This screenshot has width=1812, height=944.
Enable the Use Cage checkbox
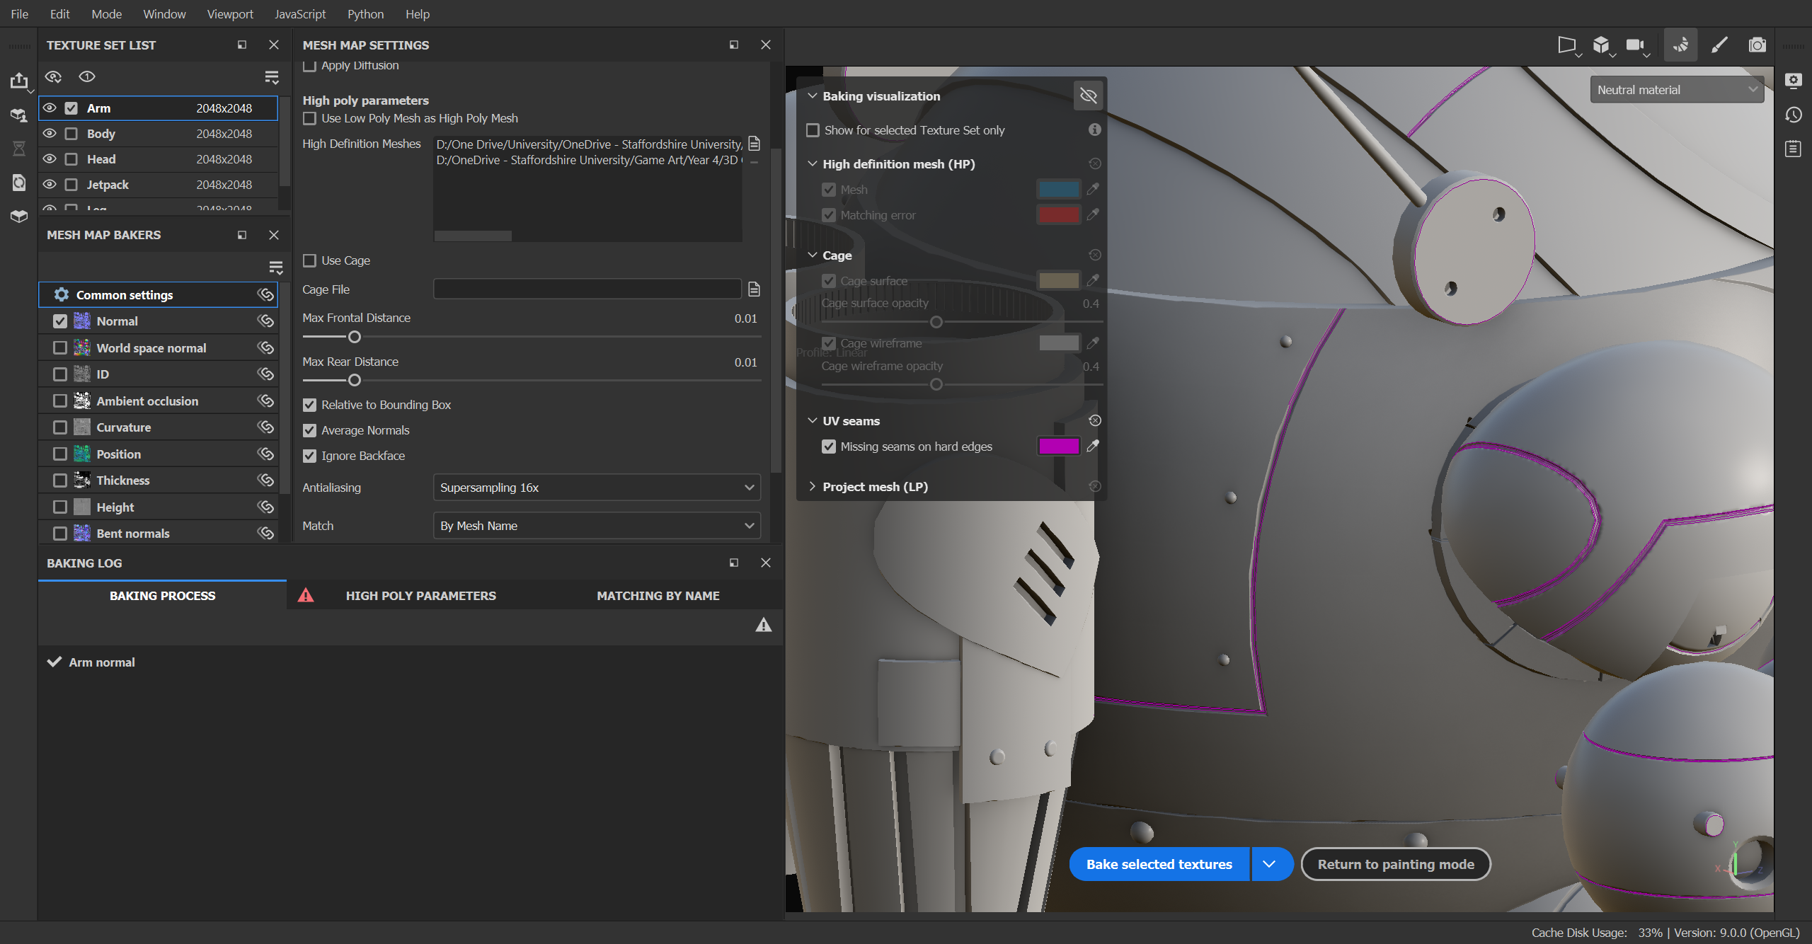point(309,260)
